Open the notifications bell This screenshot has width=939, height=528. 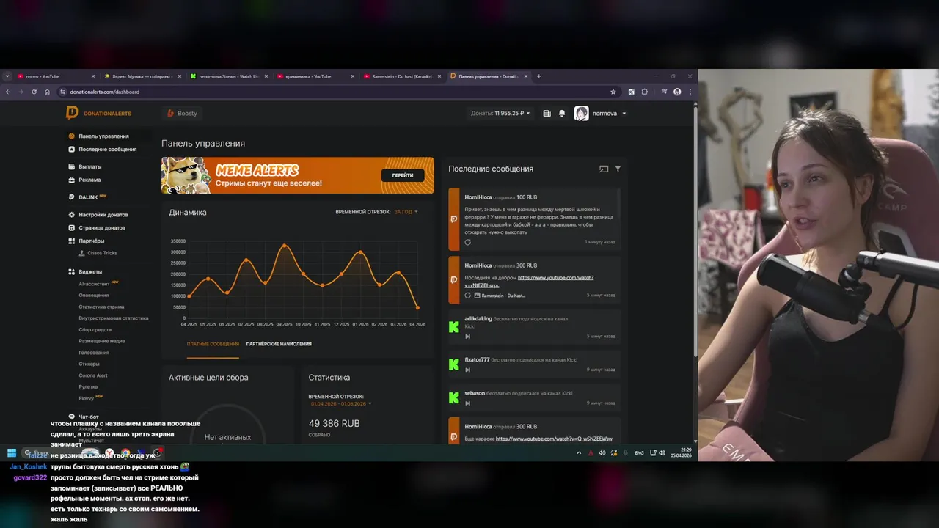[x=562, y=114]
